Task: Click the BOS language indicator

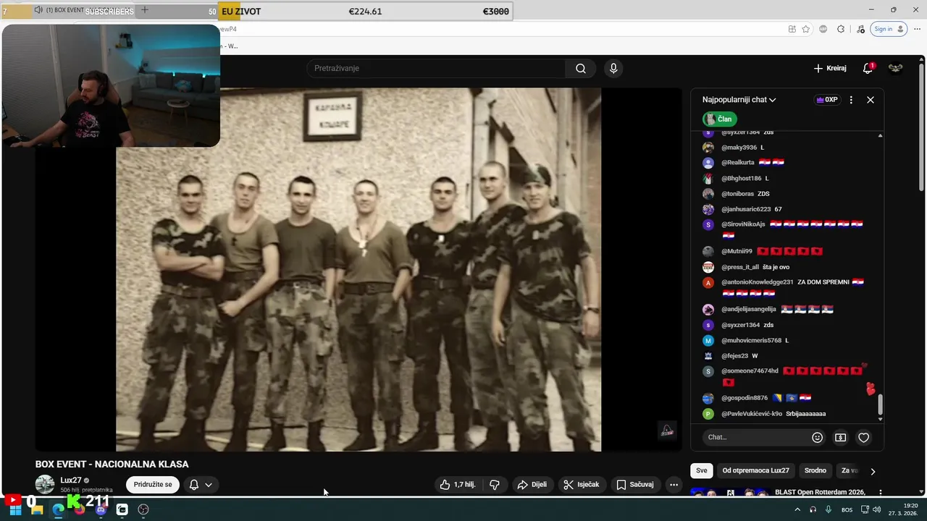Action: [847, 509]
